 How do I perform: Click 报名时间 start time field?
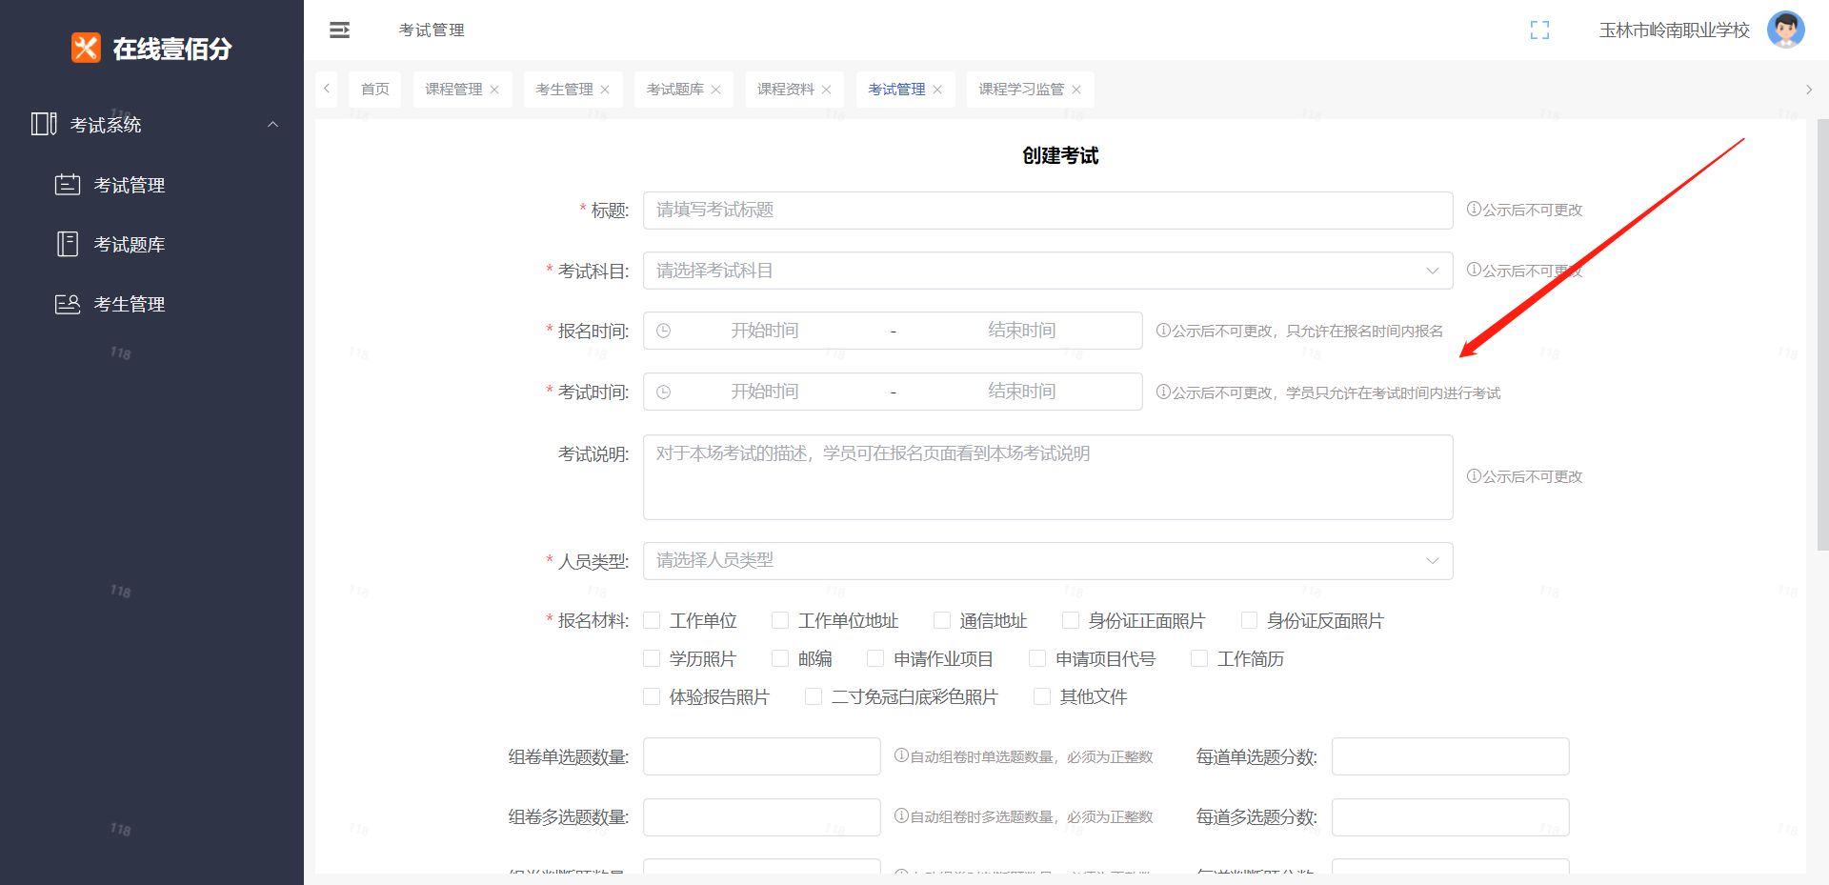click(765, 331)
